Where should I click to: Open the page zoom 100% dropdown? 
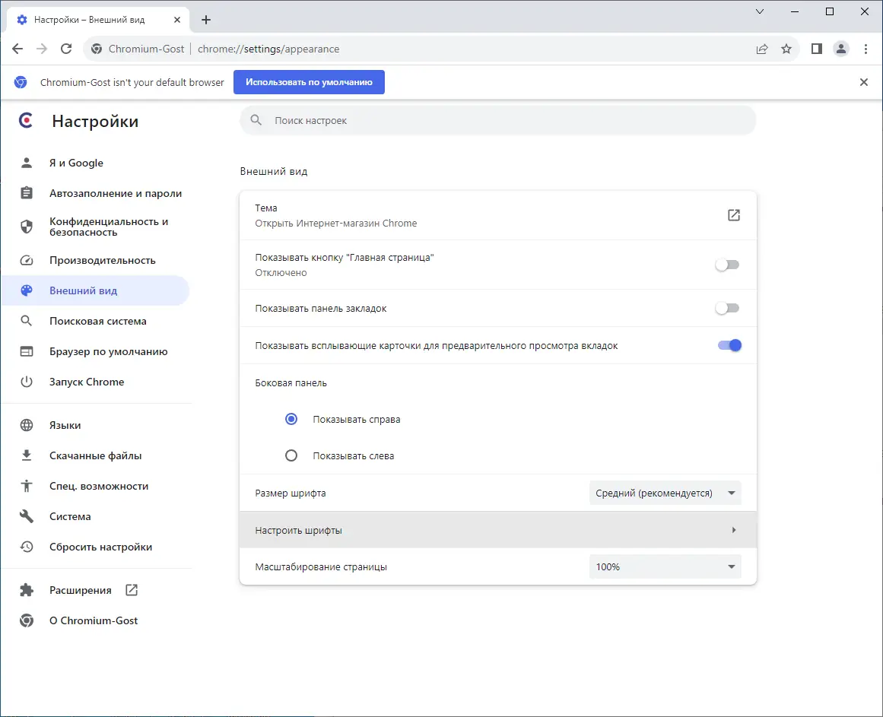[665, 566]
